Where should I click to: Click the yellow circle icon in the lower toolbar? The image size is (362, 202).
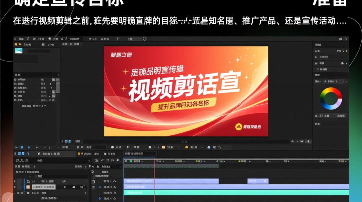(186, 147)
